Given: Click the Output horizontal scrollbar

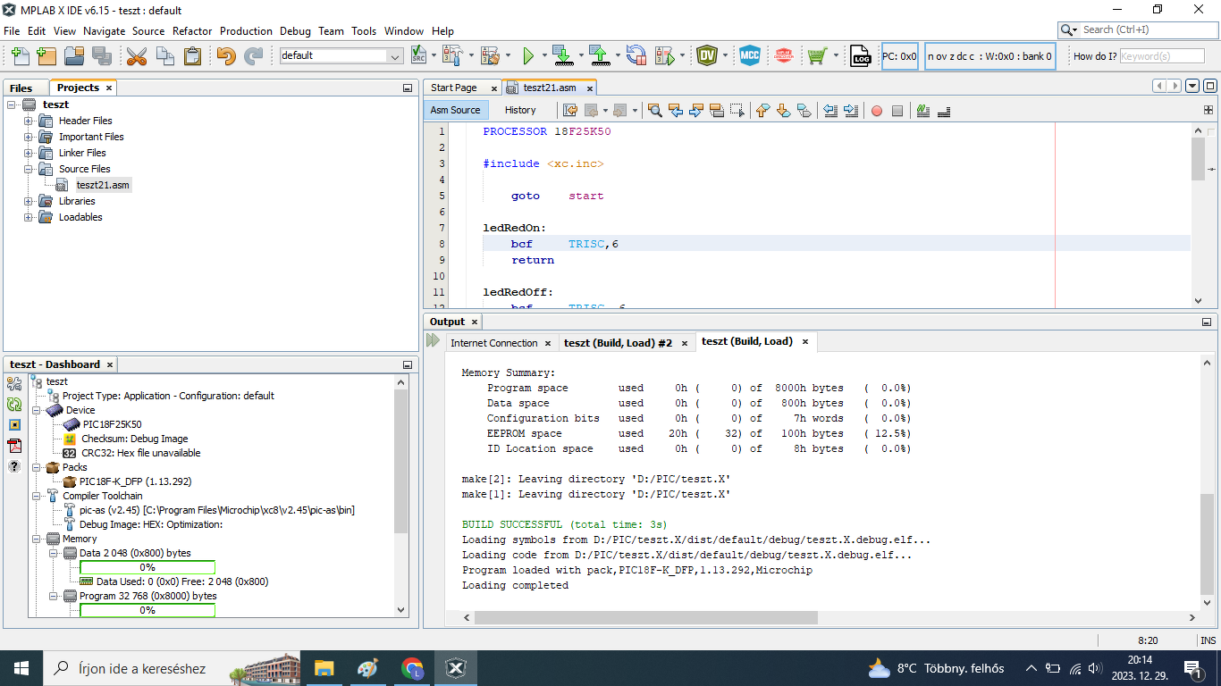Looking at the screenshot, I should pyautogui.click(x=645, y=617).
